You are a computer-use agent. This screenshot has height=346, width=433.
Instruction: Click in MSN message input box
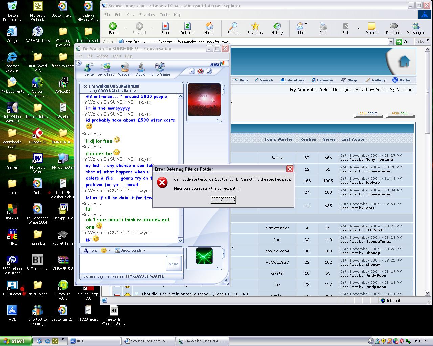point(122,264)
